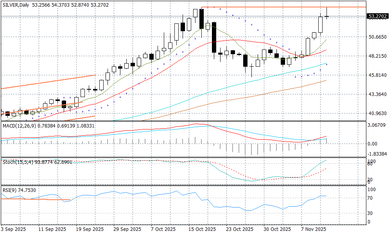The image size is (391, 234).
Task: Select the current price tag 53.2702
Action: (x=377, y=16)
